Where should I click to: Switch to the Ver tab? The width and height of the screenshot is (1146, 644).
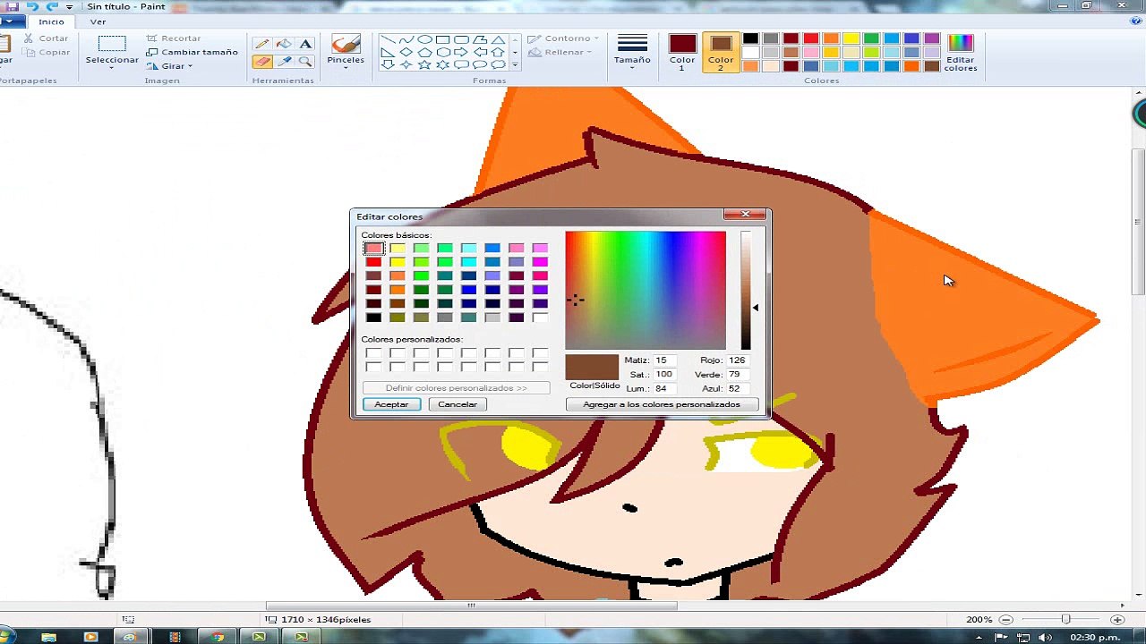pos(98,21)
